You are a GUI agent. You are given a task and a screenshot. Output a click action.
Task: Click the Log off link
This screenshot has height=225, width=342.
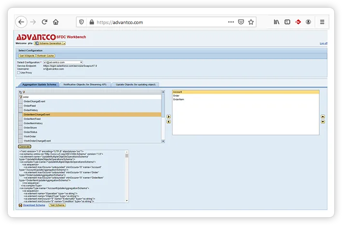coord(324,43)
